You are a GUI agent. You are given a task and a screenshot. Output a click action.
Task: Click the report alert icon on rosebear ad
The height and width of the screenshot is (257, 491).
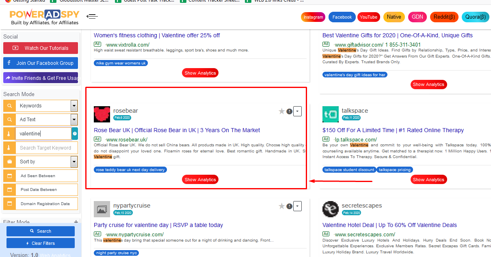pyautogui.click(x=289, y=111)
